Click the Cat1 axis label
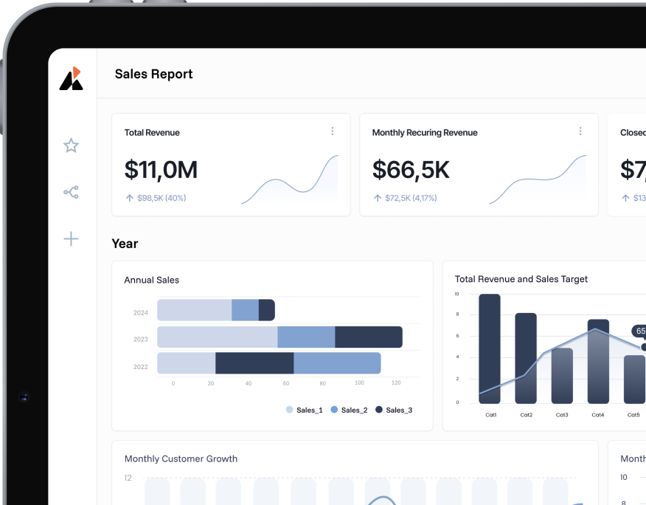Screen dimensions: 646x505 pos(490,415)
